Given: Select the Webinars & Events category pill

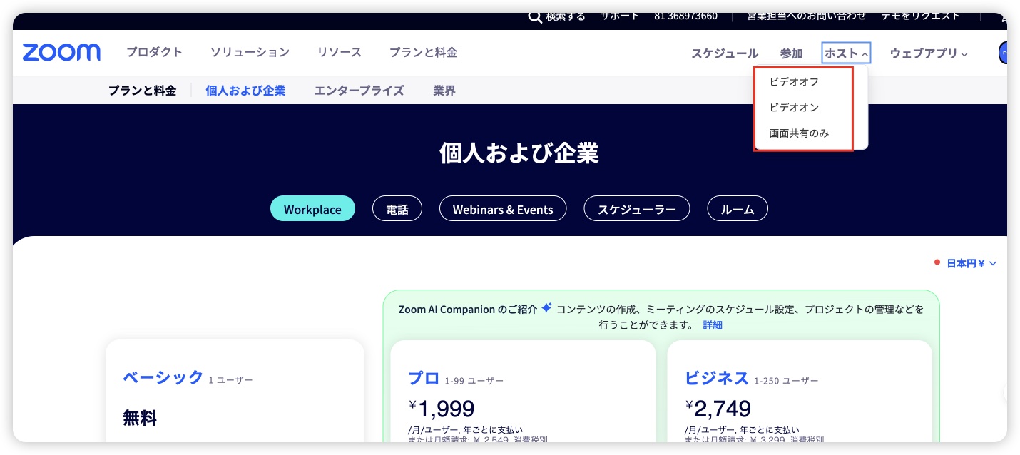Looking at the screenshot, I should pos(503,209).
